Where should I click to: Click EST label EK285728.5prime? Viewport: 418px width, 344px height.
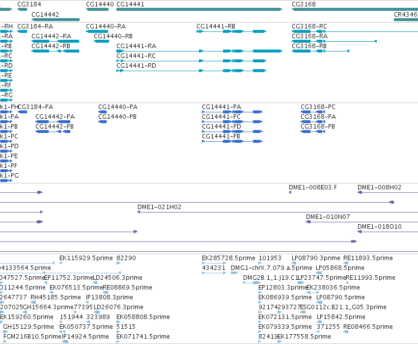click(228, 258)
